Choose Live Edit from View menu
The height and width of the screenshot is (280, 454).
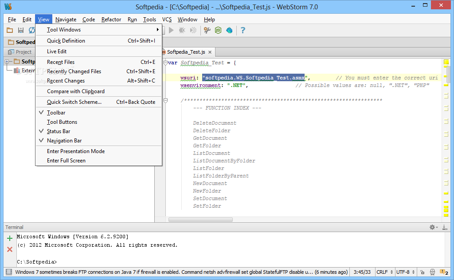(98, 51)
